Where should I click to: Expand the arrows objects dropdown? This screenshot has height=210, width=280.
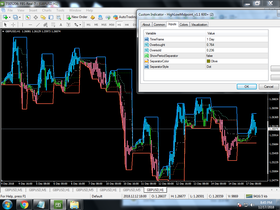point(80,25)
